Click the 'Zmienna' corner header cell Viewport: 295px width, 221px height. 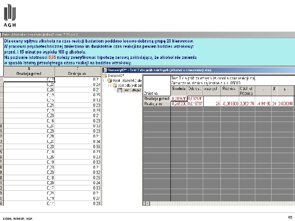point(157,86)
